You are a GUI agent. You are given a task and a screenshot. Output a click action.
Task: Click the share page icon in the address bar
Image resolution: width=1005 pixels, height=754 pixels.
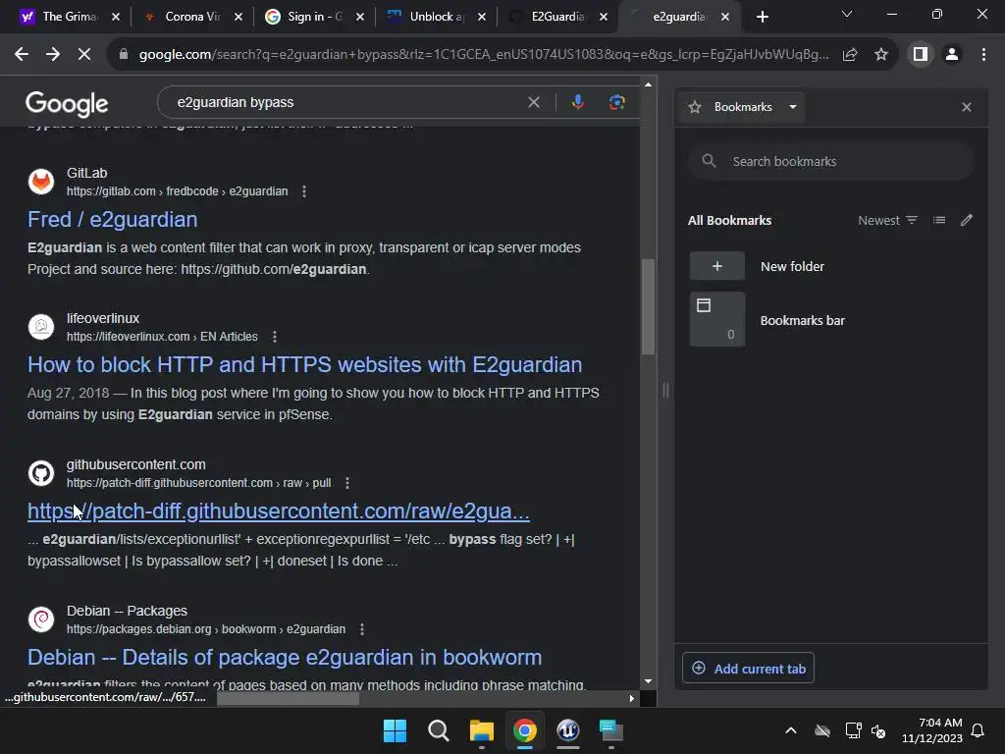pos(850,55)
